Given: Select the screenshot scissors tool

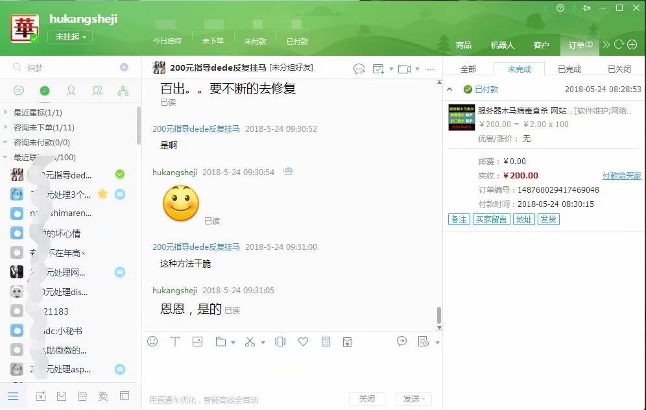Looking at the screenshot, I should tap(250, 342).
